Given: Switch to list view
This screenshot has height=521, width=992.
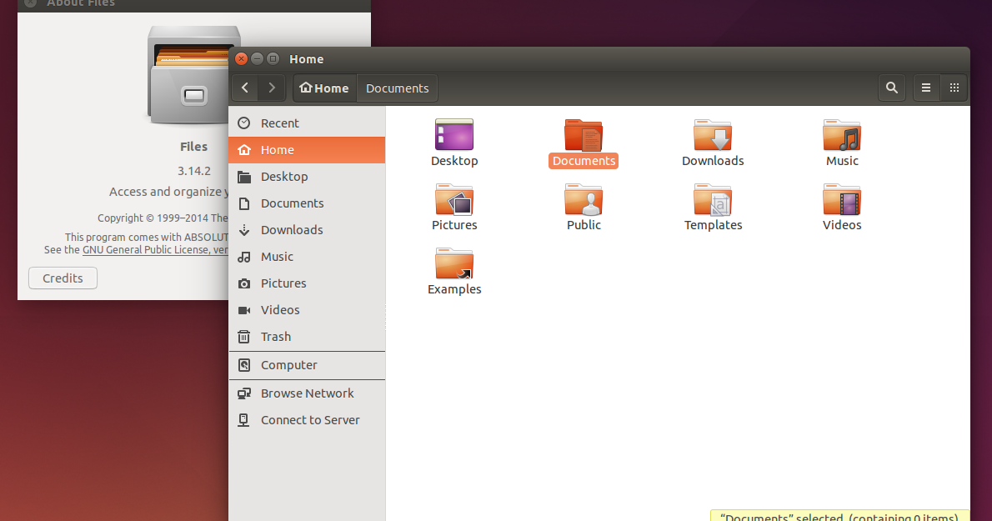Looking at the screenshot, I should 926,88.
